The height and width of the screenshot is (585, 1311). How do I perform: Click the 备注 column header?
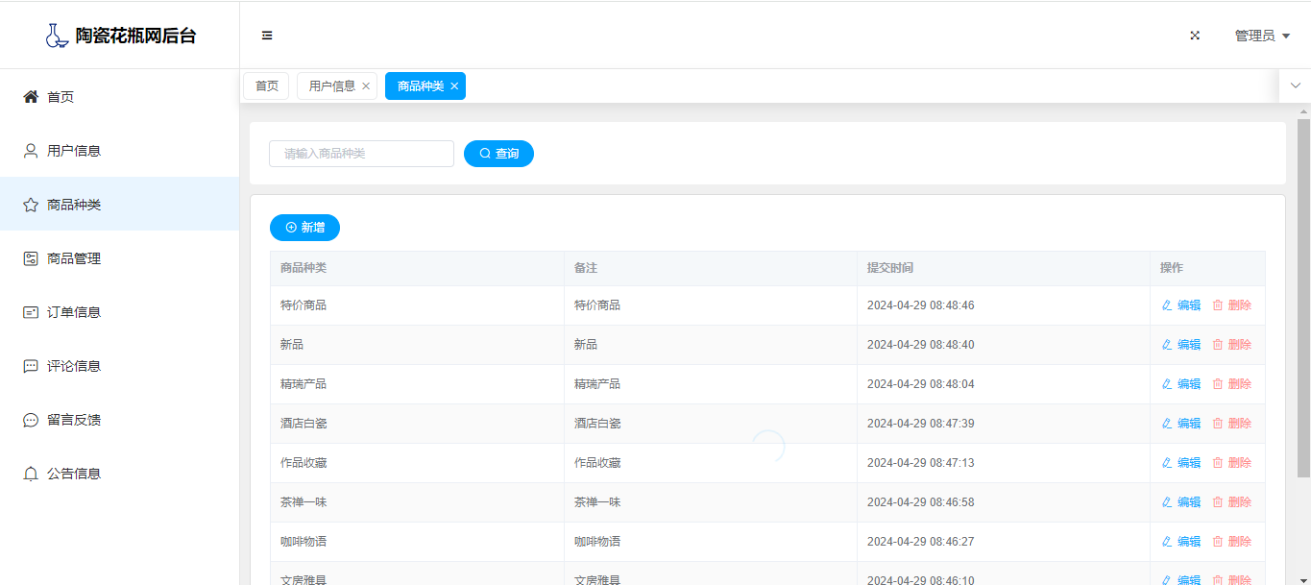point(711,268)
